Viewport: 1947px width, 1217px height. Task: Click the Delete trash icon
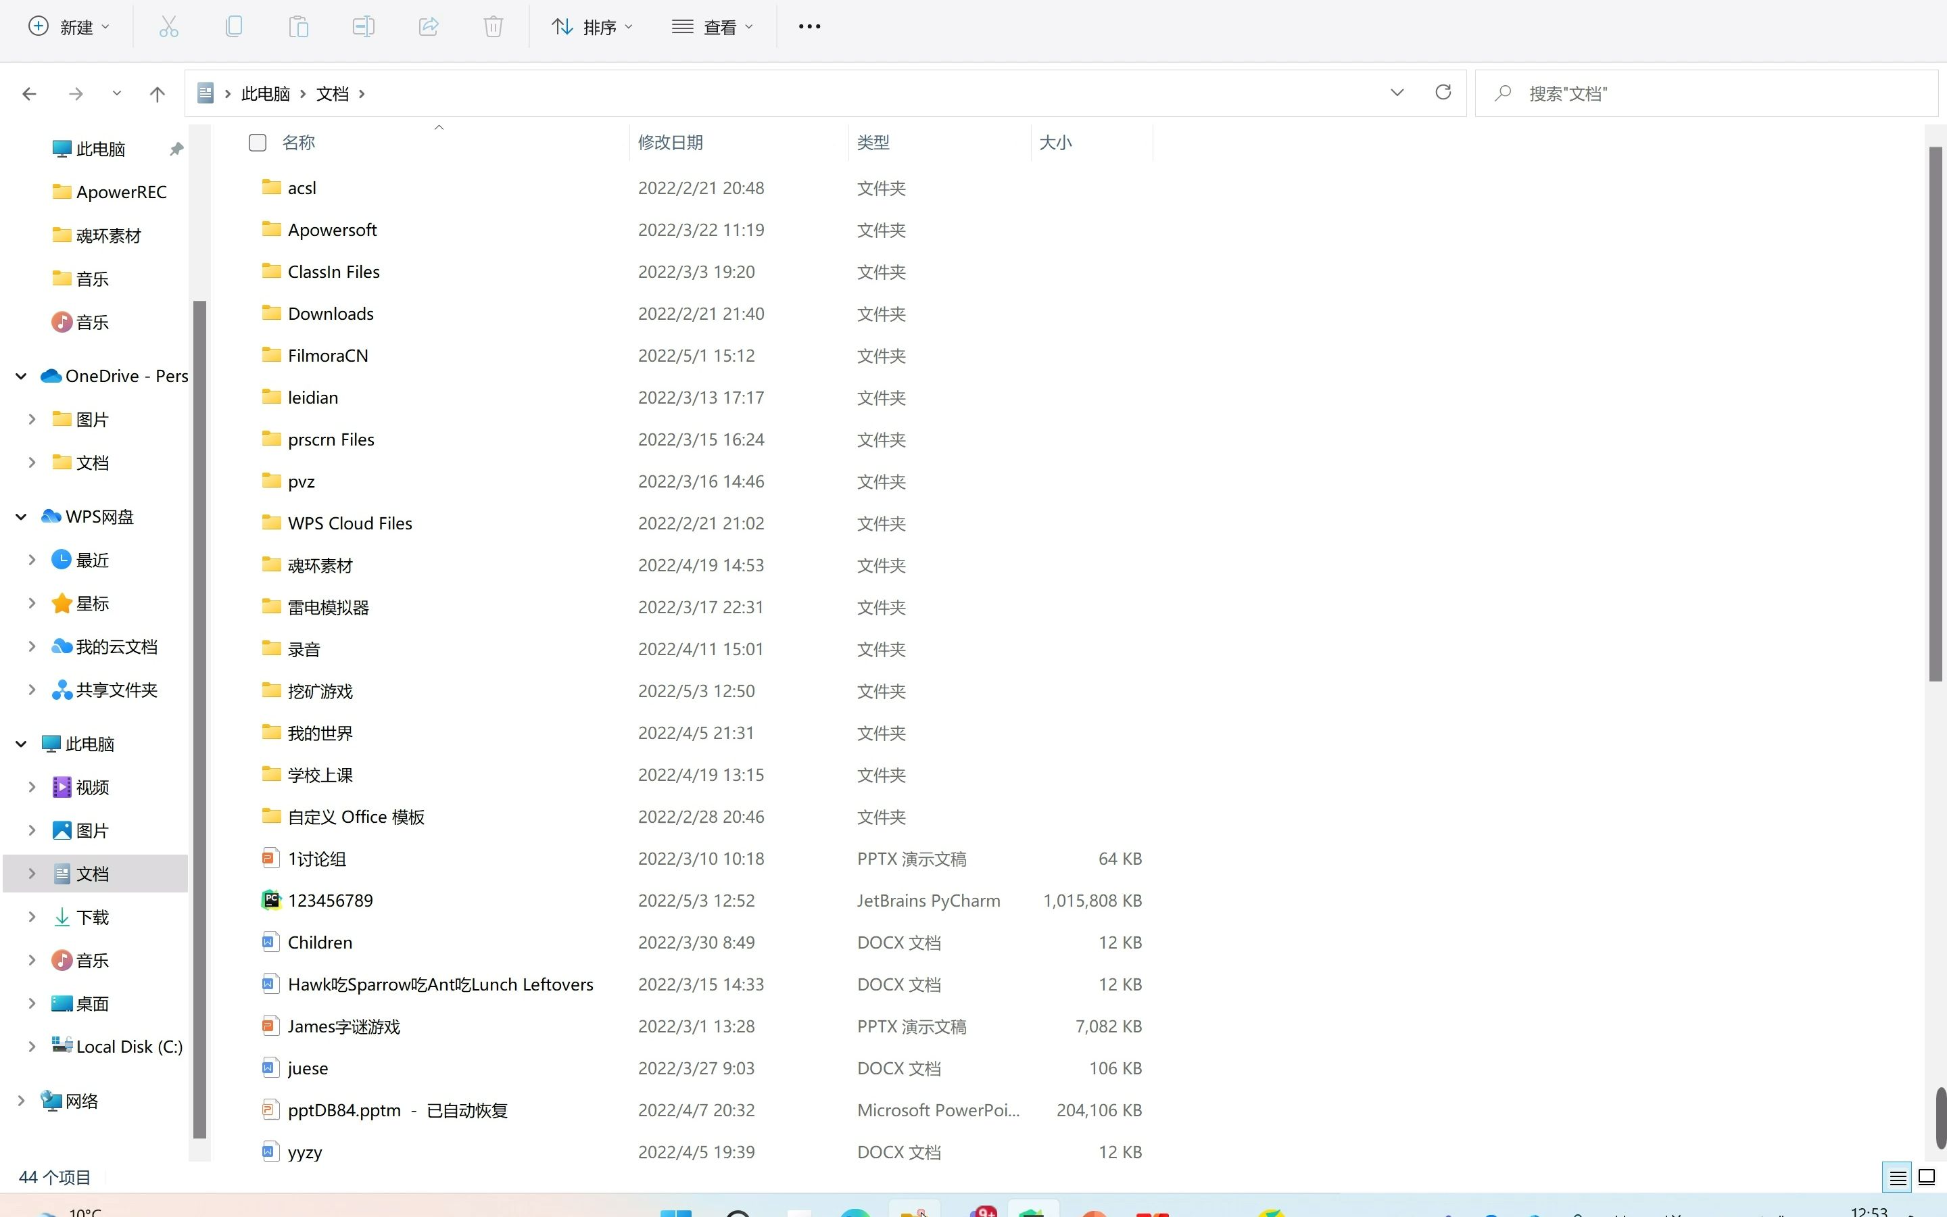point(494,26)
